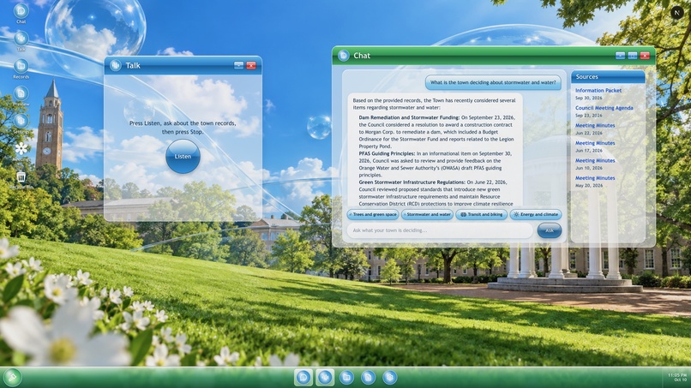Click the Records folder icon in taskbar

[346, 378]
